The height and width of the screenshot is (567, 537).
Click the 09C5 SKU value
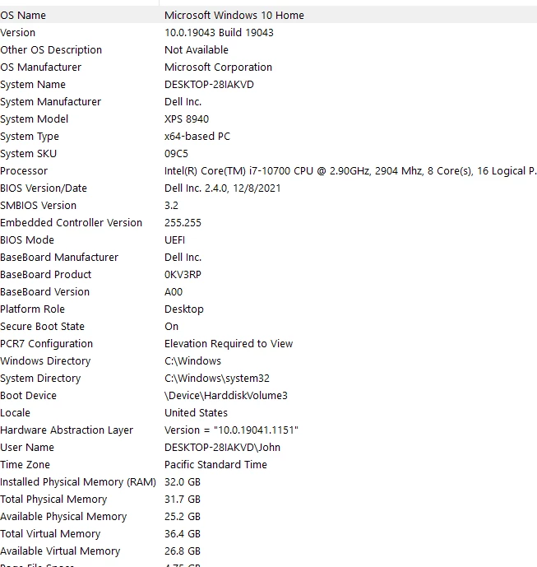[176, 154]
